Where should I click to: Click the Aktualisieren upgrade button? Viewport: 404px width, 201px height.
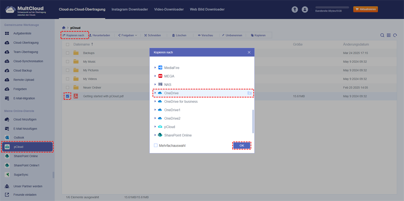tap(365, 9)
